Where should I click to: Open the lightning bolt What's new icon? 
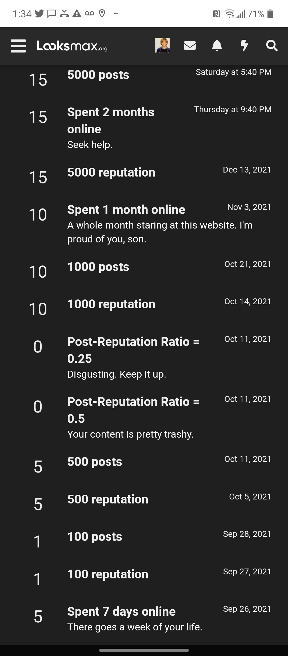coord(244,46)
